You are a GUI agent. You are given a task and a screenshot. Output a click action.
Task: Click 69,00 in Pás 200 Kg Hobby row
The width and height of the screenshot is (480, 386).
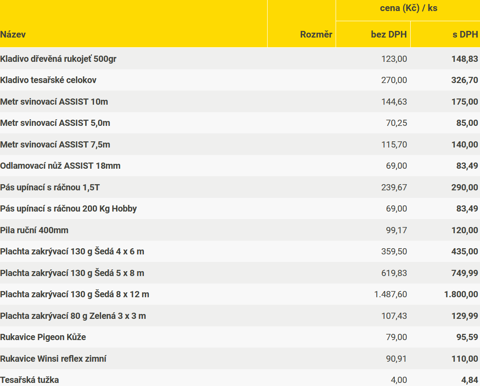tap(397, 209)
